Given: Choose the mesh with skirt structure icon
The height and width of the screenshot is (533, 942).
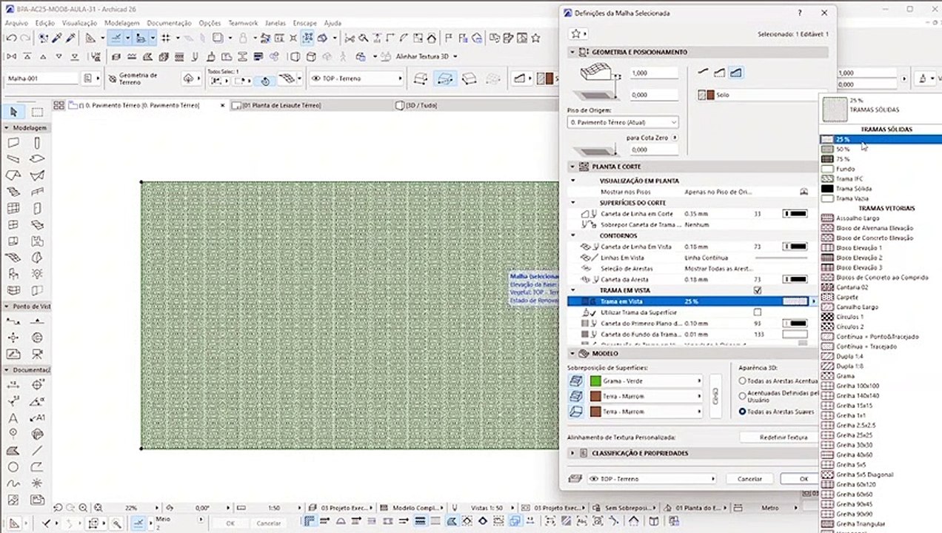Looking at the screenshot, I should click(719, 73).
